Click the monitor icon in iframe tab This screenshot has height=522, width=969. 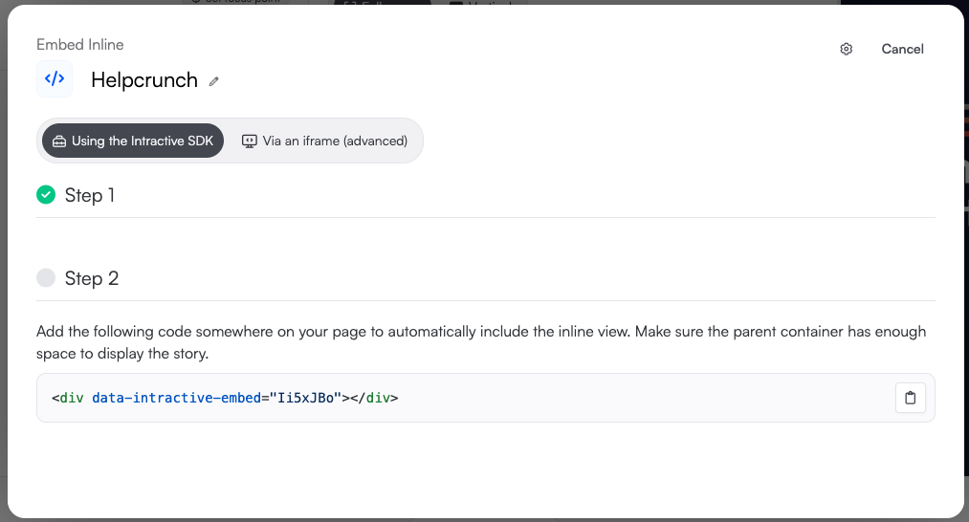(x=250, y=141)
